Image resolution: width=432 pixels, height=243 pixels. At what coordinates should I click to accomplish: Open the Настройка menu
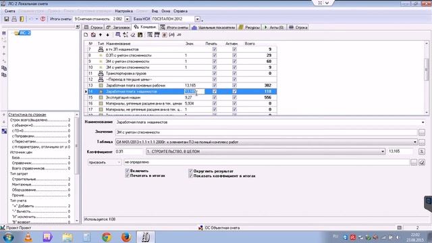tap(124, 11)
